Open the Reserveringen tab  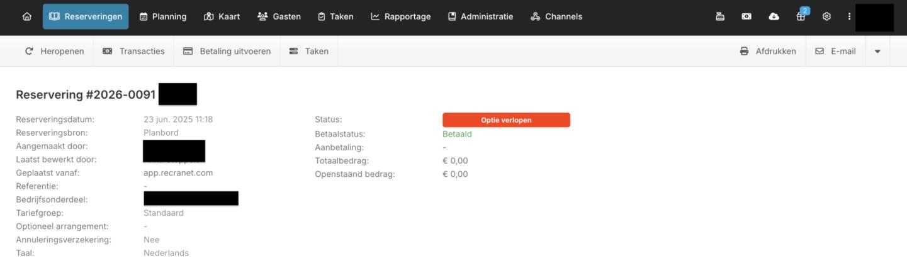coord(86,17)
